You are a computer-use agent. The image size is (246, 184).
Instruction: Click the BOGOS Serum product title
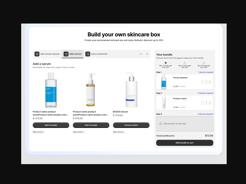pos(120,112)
